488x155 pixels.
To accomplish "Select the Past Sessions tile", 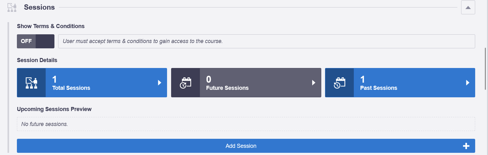I will tap(400, 83).
